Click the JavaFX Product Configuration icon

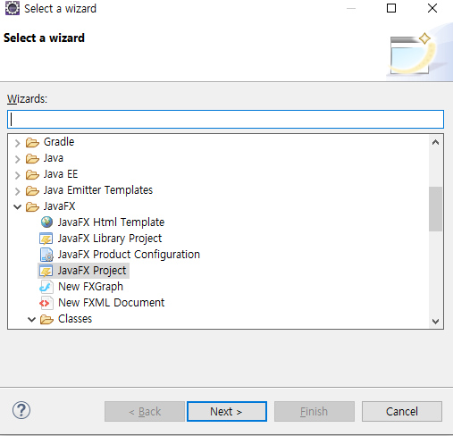tap(46, 255)
